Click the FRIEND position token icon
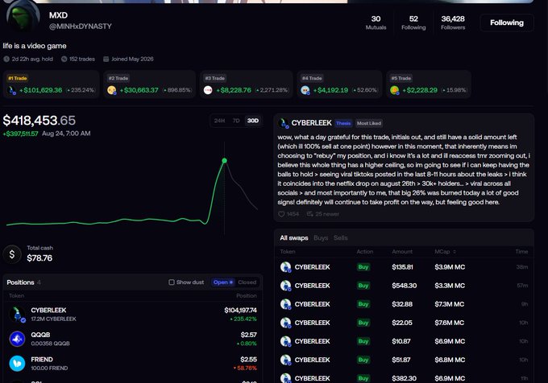This screenshot has width=548, height=383. coord(17,364)
